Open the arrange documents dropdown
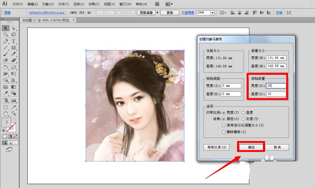The height and width of the screenshot is (188, 315). pos(169,4)
